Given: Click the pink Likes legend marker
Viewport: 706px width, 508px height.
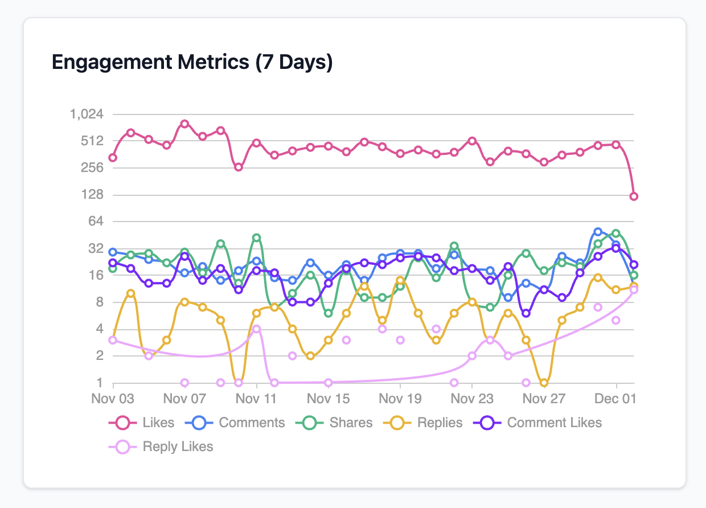Looking at the screenshot, I should tap(123, 423).
